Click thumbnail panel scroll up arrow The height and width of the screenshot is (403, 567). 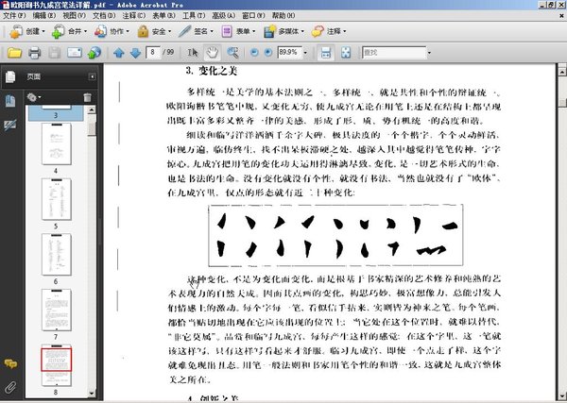pyautogui.click(x=92, y=109)
